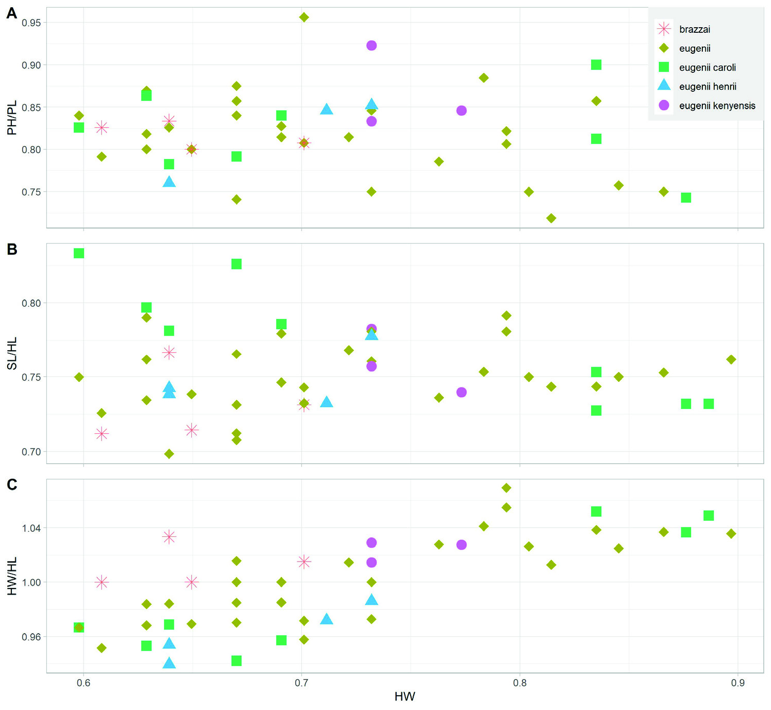Select the rightmost diamond point in panel B

tap(732, 359)
